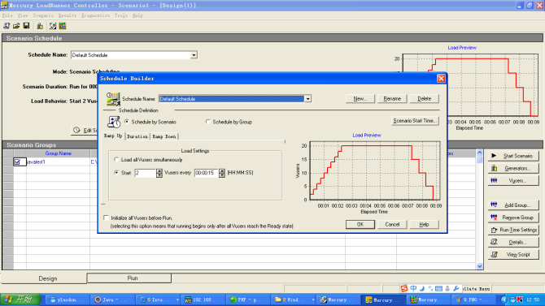Select Schedule by Scenario radio button
Viewport: 545px width, 306px height.
click(127, 122)
